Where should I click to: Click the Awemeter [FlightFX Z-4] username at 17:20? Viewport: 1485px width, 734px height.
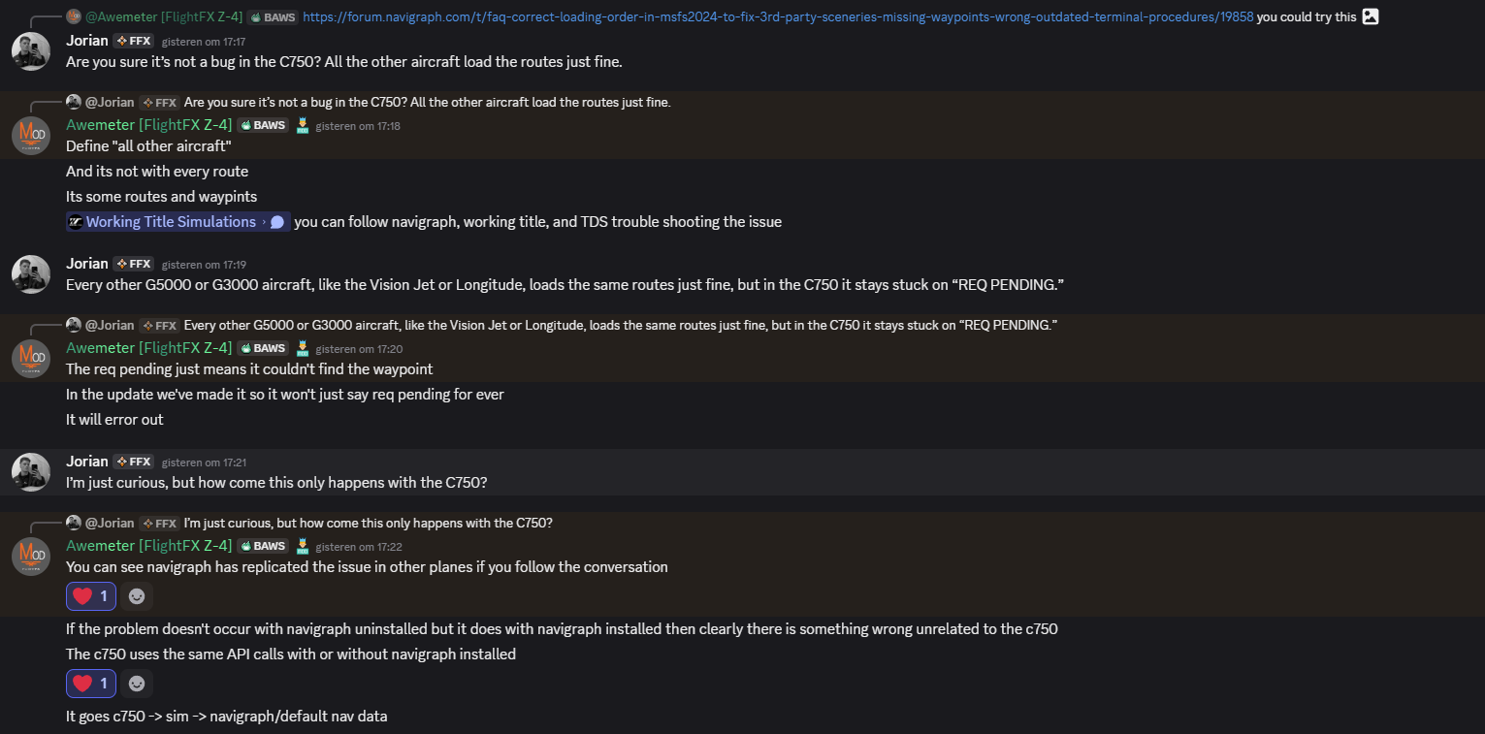(148, 348)
